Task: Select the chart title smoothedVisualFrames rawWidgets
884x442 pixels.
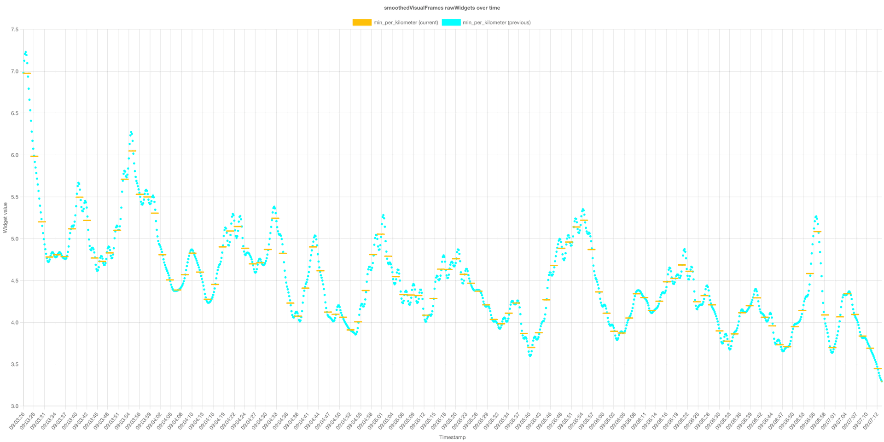Action: 442,8
